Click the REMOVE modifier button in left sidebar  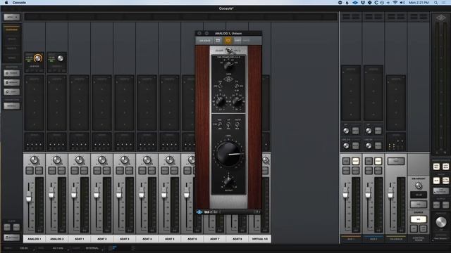click(12, 82)
